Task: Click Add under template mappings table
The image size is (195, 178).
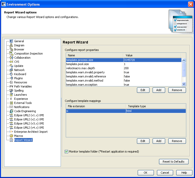Action: [x=159, y=141]
